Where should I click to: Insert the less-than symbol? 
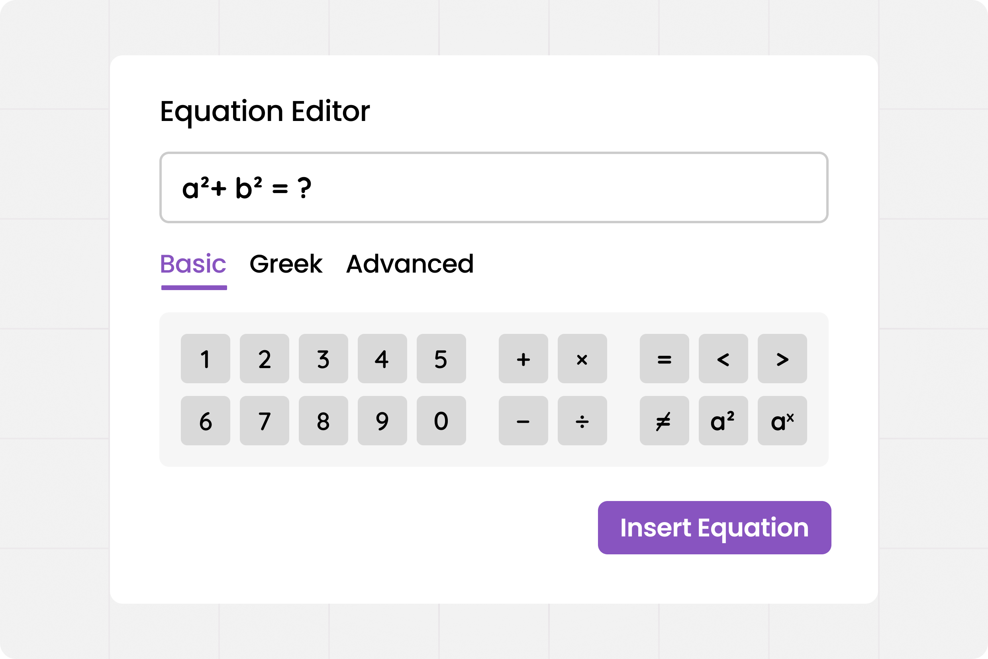(723, 359)
